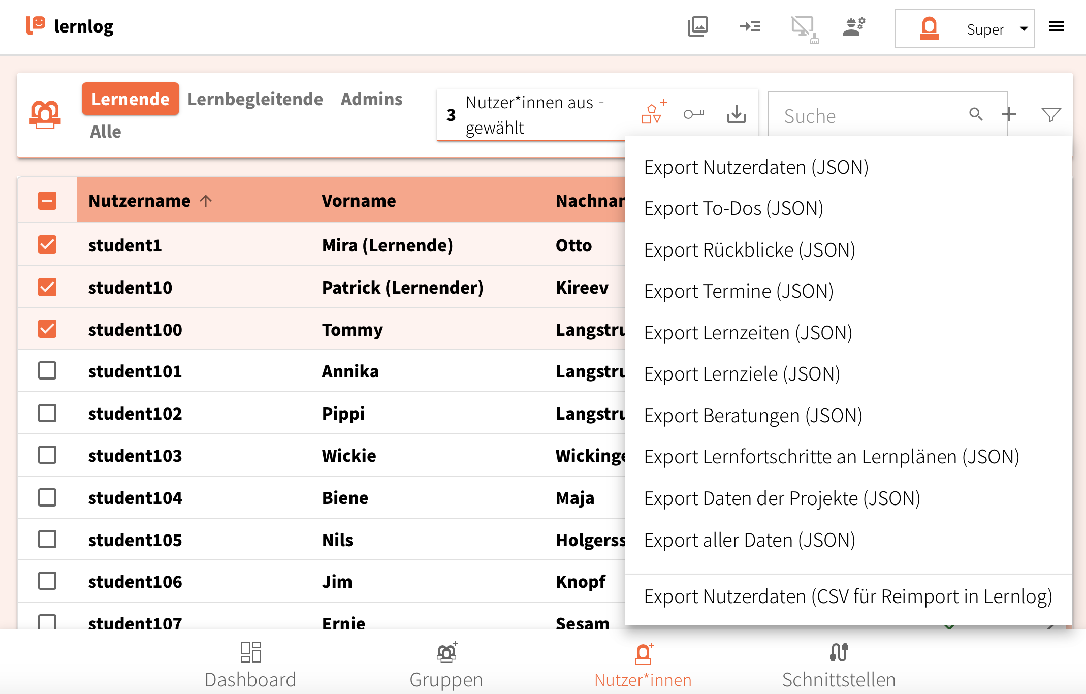
Task: Toggle the select-all header checkbox
Action: click(x=47, y=201)
